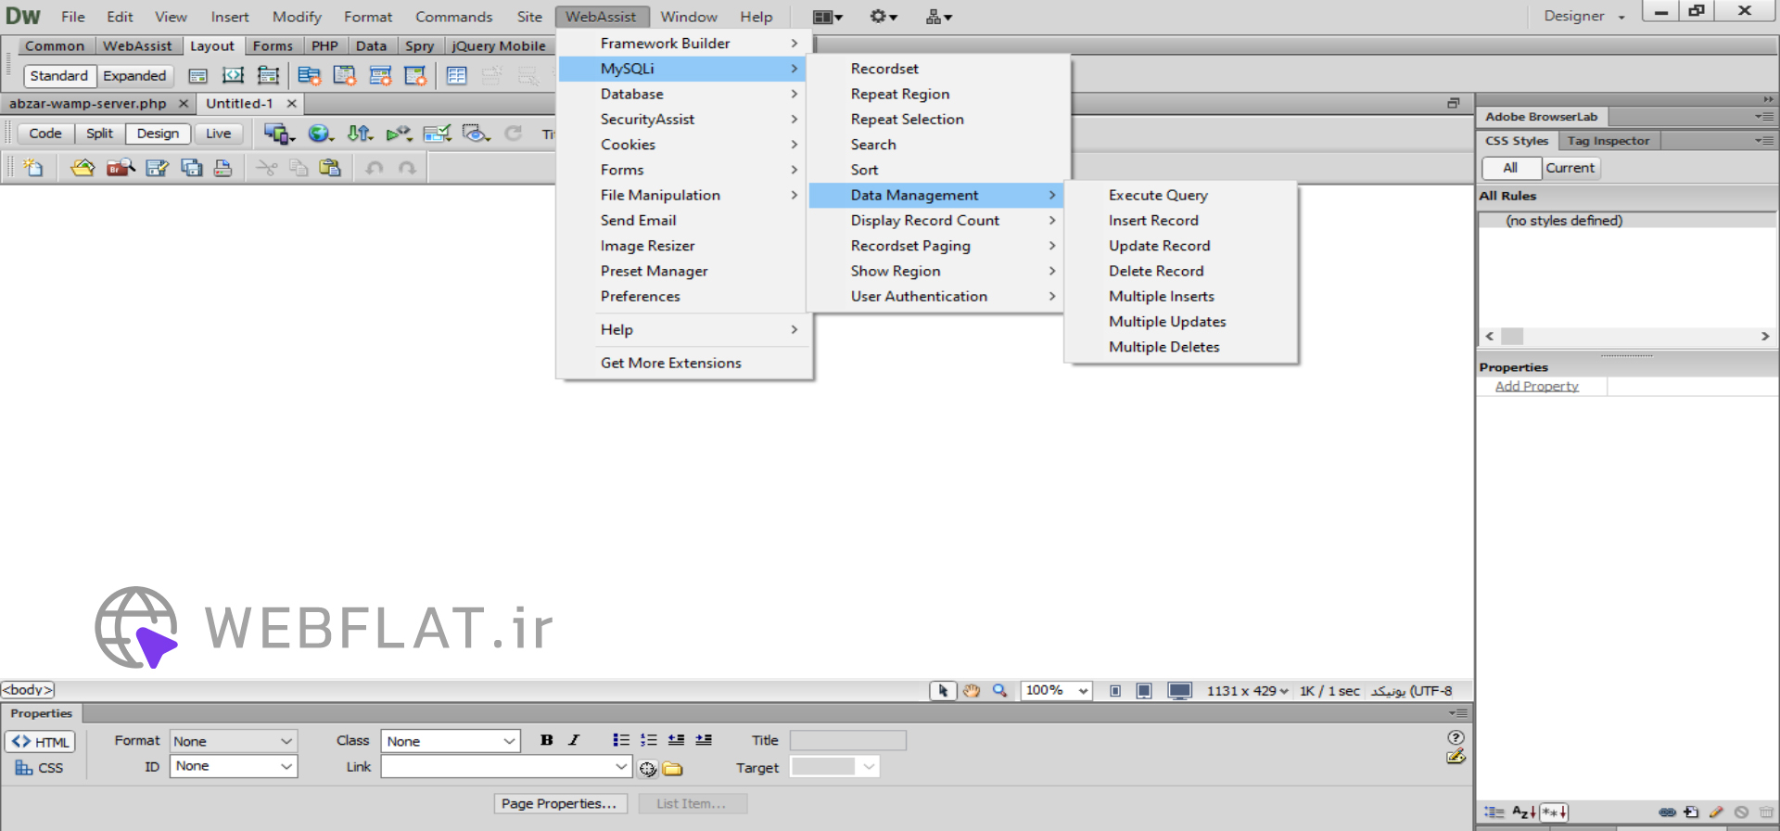Click the Point to File target icon
1780x831 pixels.
(647, 769)
